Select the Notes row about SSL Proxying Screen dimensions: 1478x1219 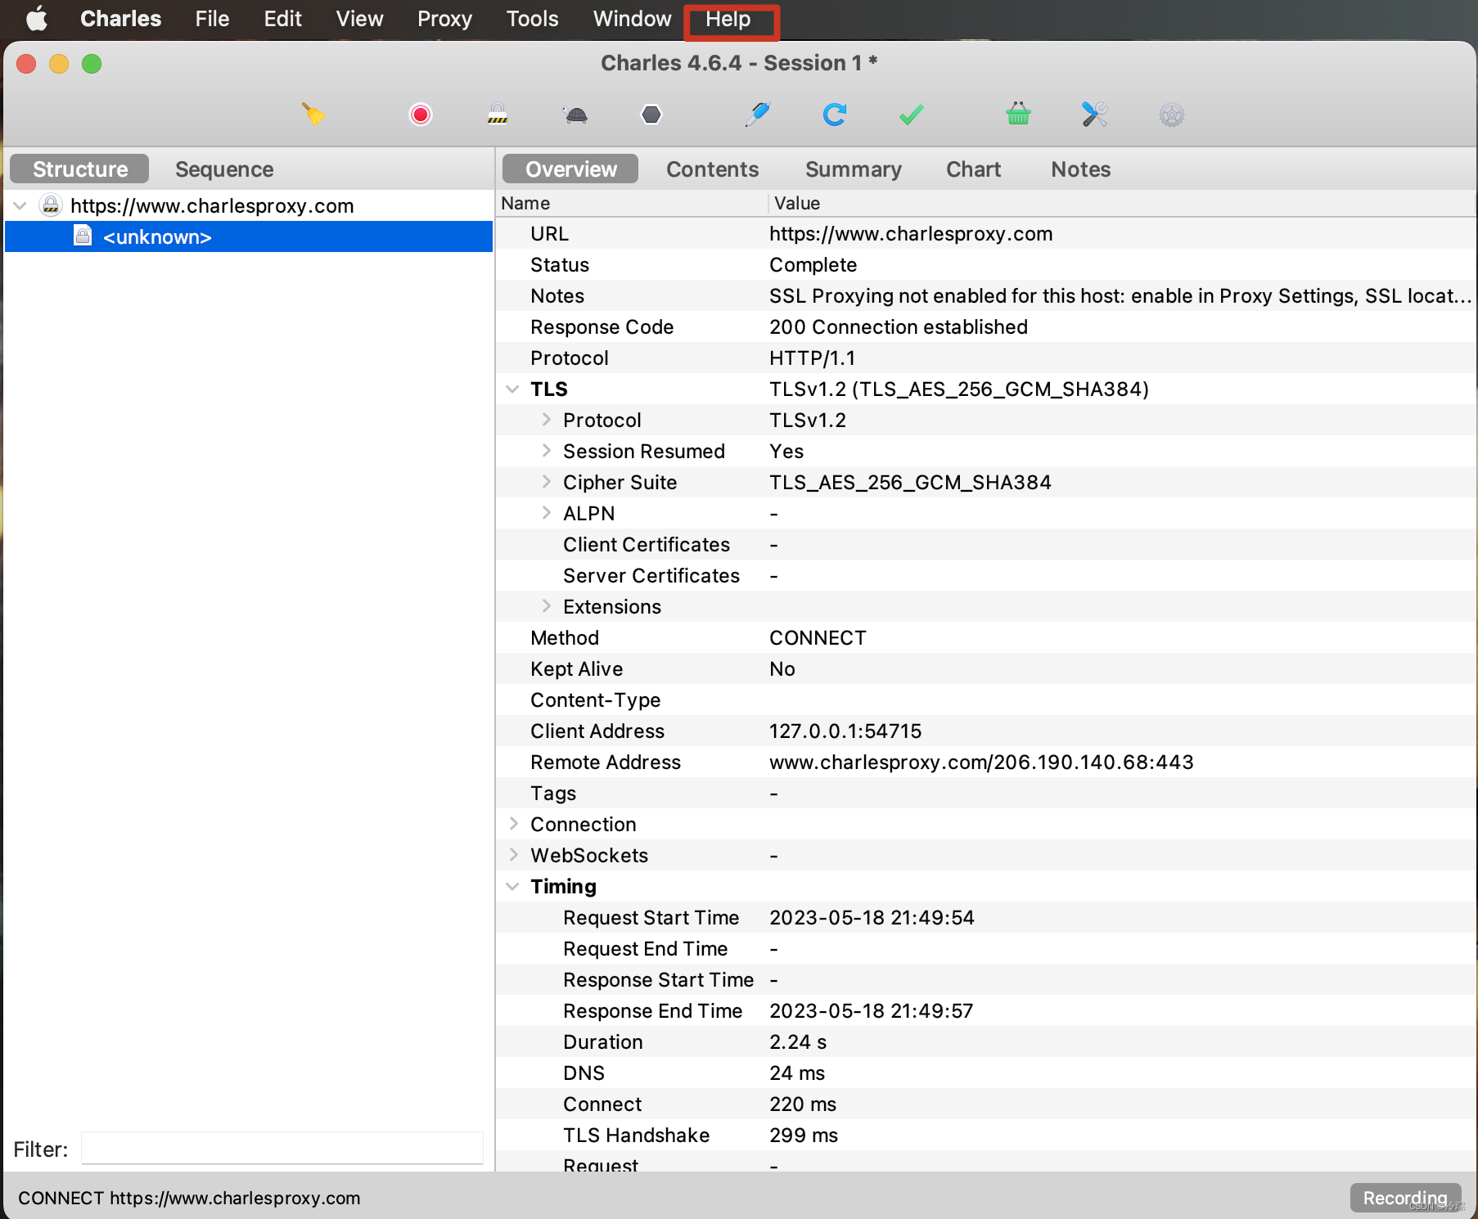coord(986,295)
